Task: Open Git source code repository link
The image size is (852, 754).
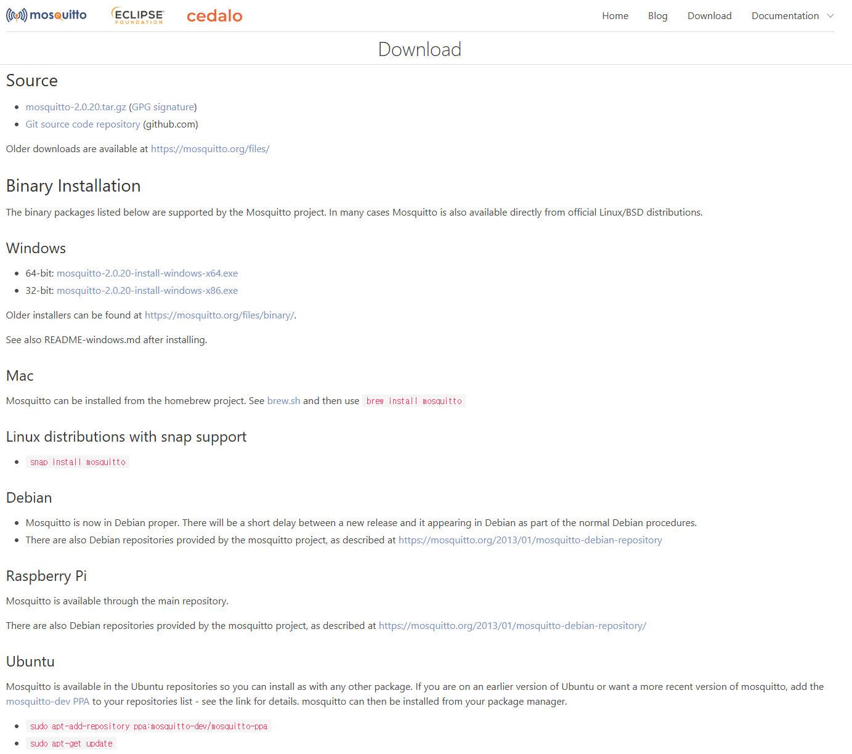Action: coord(83,124)
